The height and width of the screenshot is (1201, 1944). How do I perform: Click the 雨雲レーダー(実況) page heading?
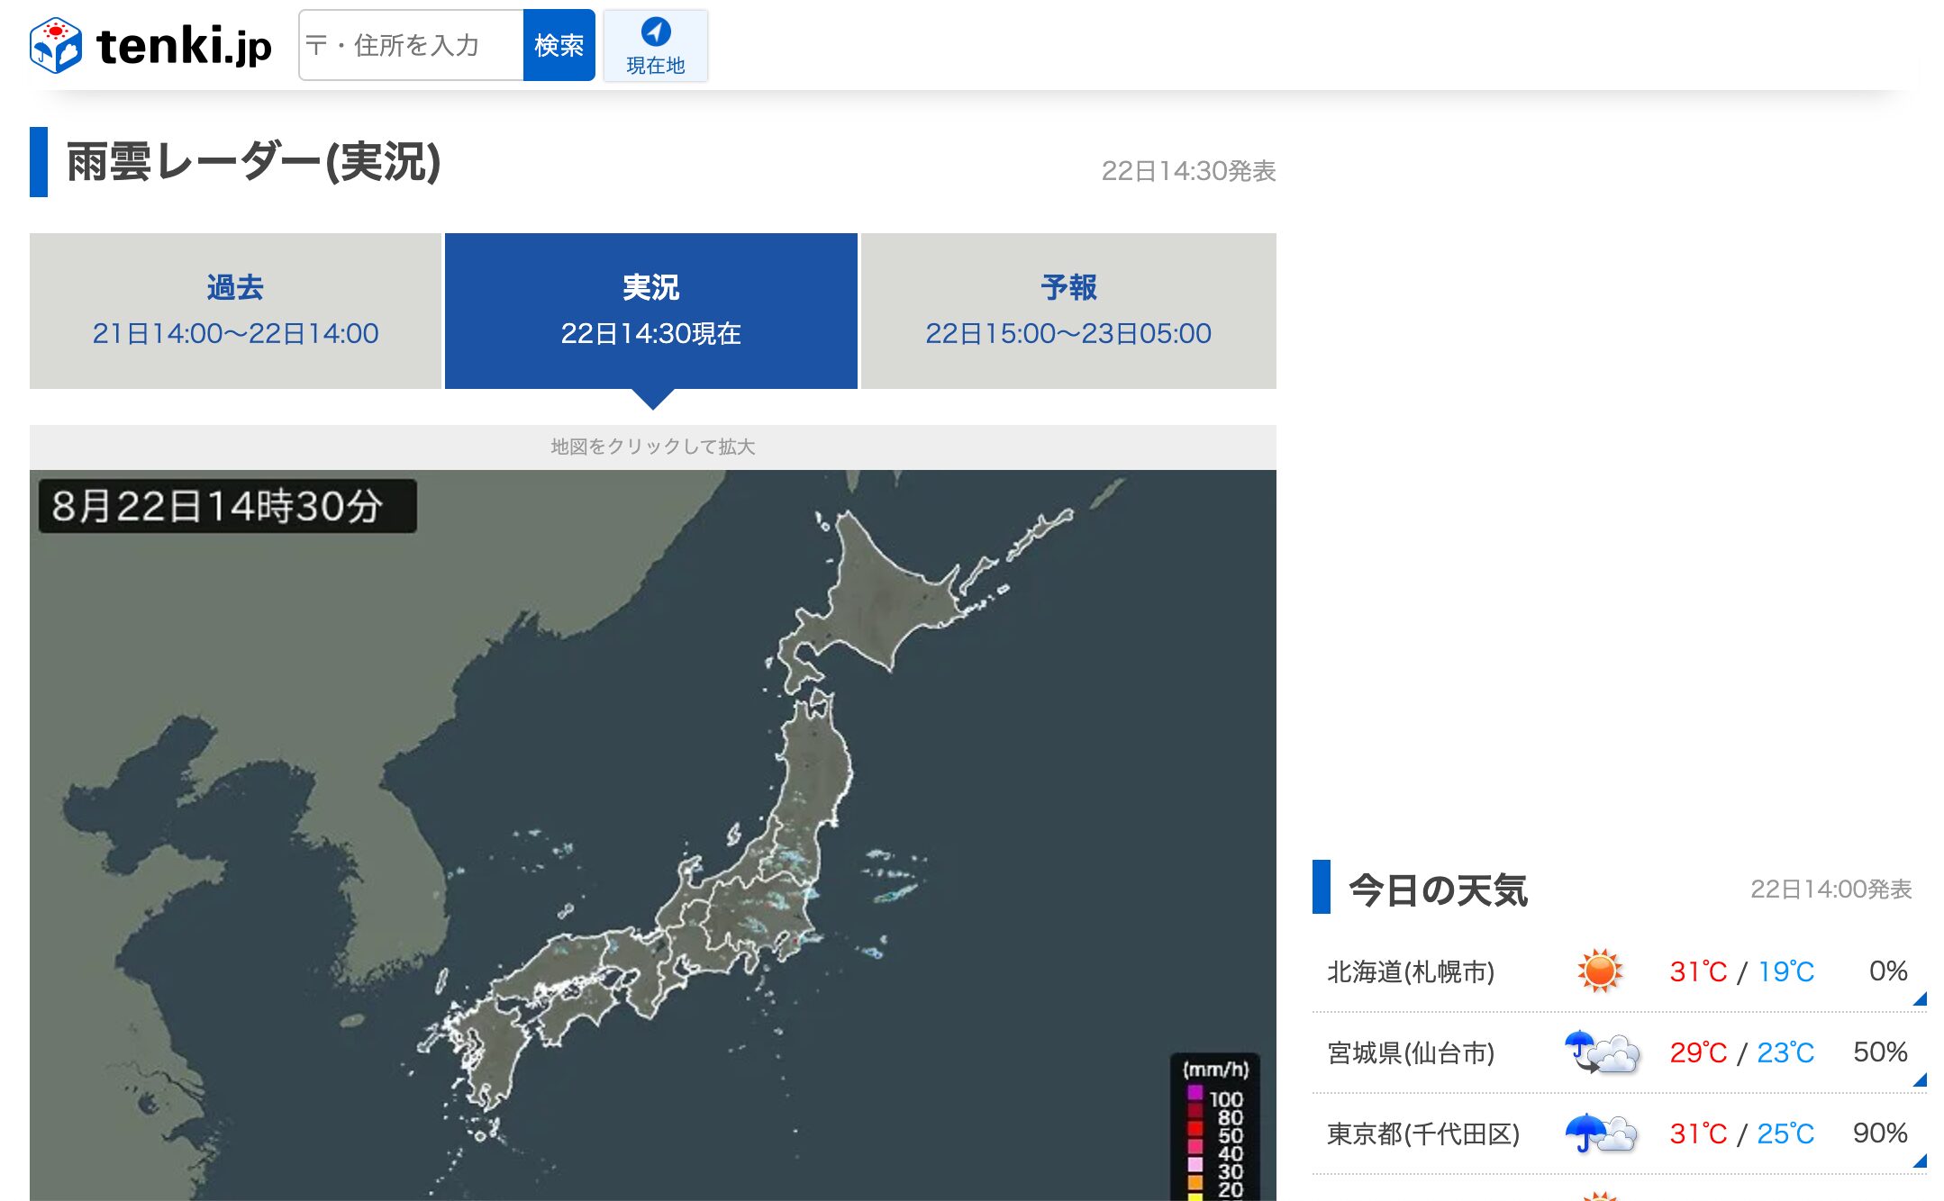click(254, 162)
